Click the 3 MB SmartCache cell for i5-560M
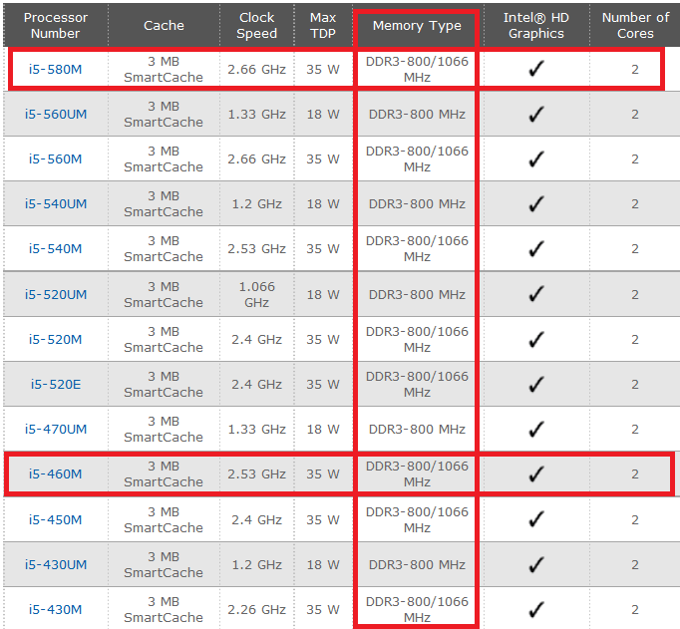 (164, 158)
